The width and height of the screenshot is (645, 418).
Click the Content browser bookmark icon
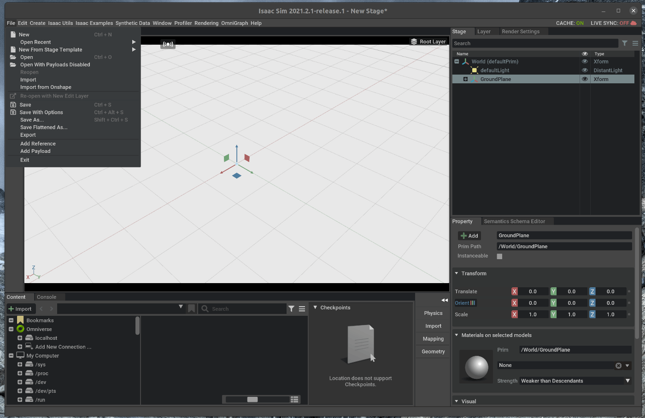pyautogui.click(x=192, y=308)
